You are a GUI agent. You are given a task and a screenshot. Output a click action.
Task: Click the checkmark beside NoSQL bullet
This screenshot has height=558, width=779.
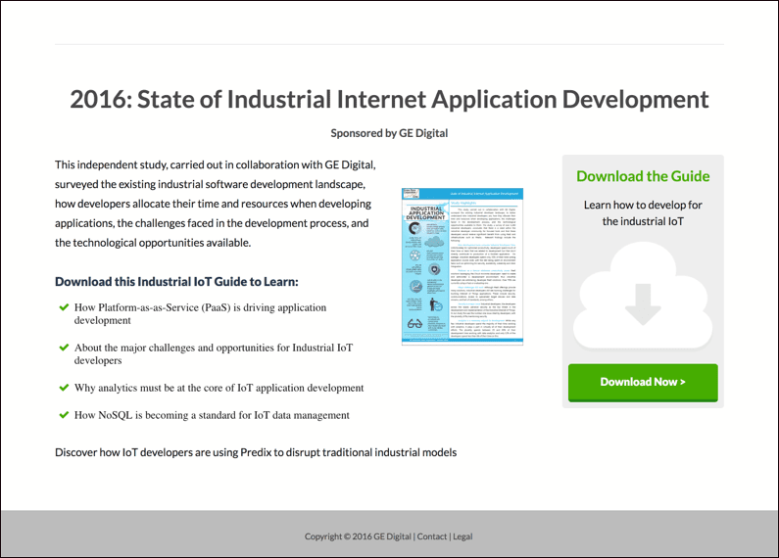click(64, 415)
